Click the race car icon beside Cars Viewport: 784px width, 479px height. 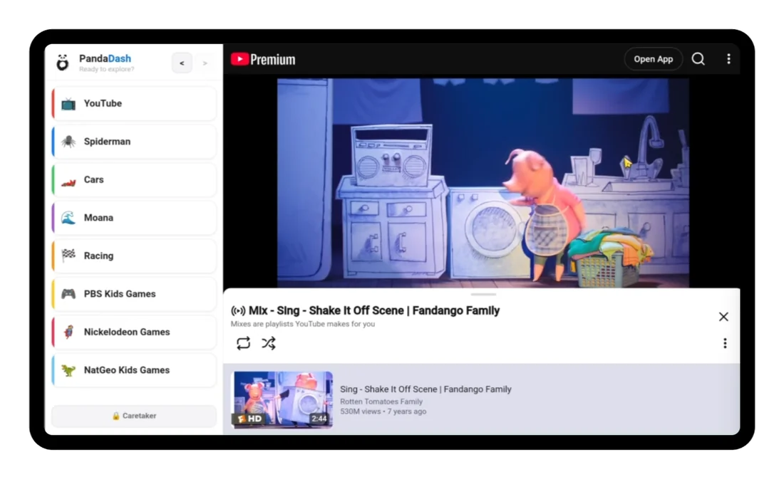[x=68, y=181]
